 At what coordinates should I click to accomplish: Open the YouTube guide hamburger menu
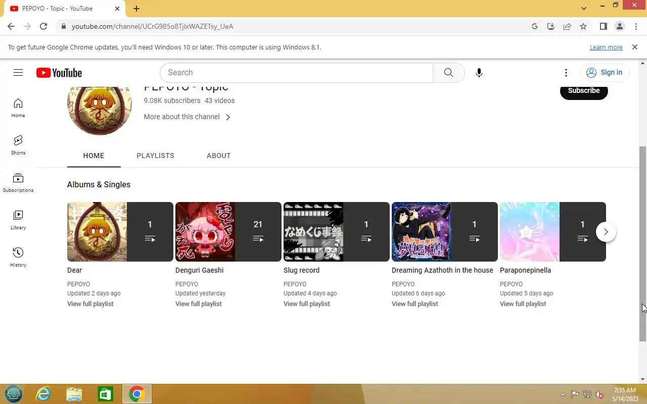point(18,73)
